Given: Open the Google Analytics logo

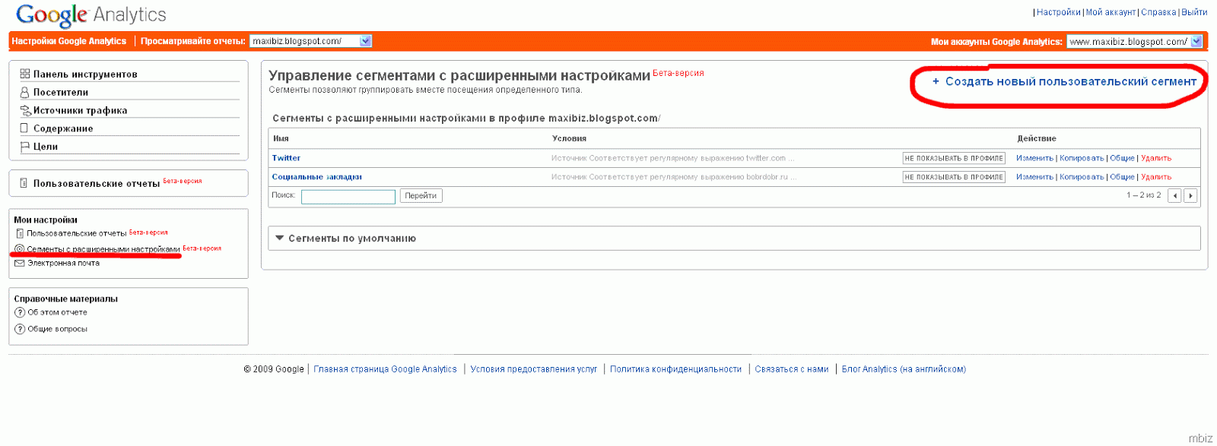Looking at the screenshot, I should tap(91, 15).
